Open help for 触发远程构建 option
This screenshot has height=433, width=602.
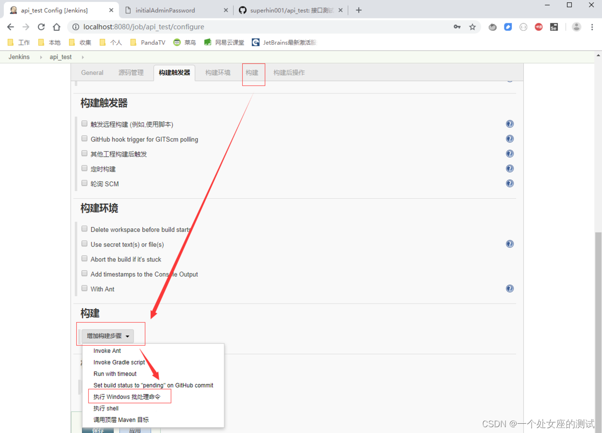(x=510, y=124)
